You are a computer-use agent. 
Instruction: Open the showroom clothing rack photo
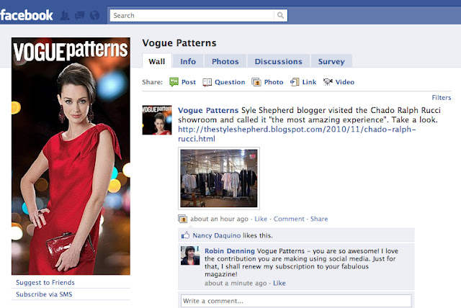click(x=219, y=178)
